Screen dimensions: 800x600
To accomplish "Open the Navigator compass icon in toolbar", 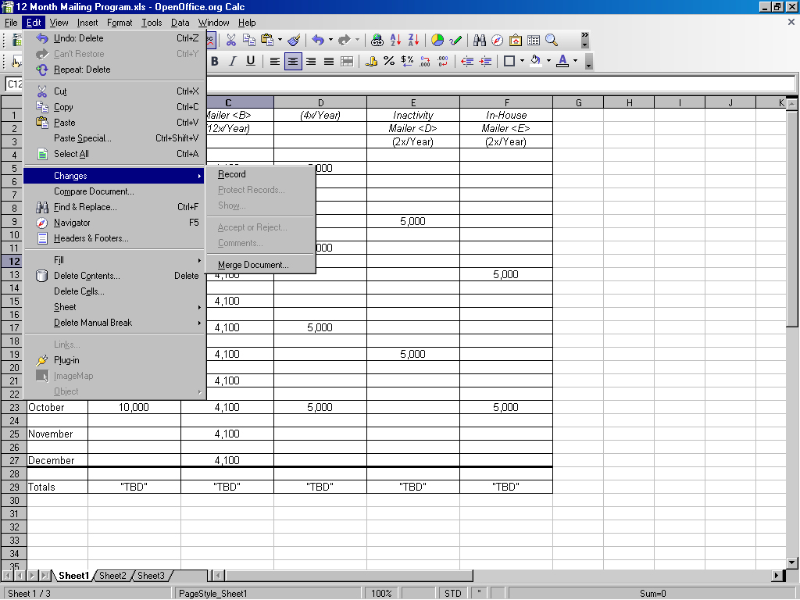I will (498, 40).
